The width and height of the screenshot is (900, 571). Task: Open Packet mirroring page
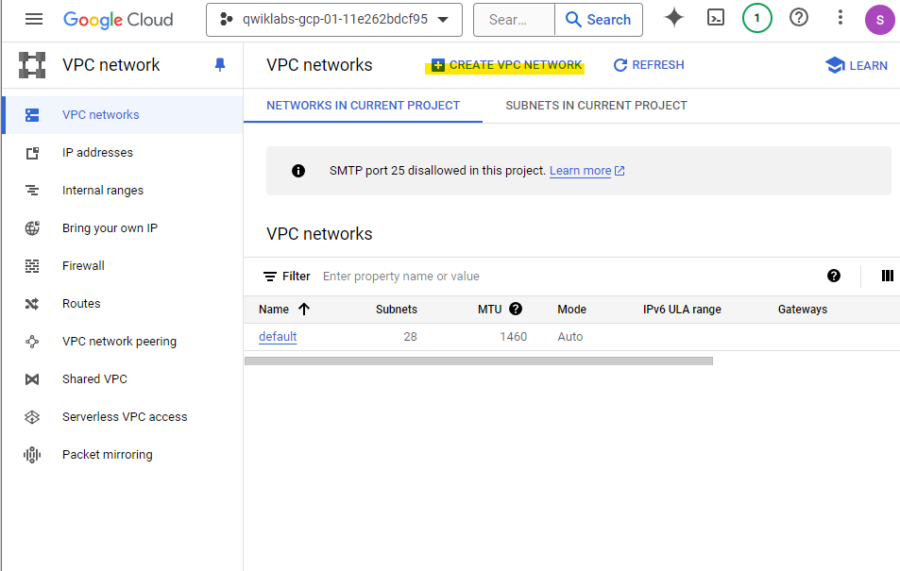point(122,455)
